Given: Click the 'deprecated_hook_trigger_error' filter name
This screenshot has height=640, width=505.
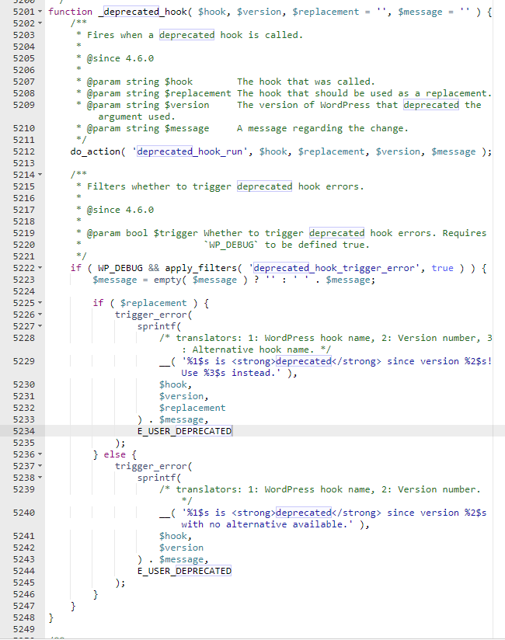Looking at the screenshot, I should [337, 268].
